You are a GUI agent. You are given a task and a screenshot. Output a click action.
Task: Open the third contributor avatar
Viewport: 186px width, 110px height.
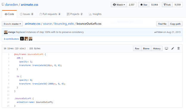click(x=30, y=39)
